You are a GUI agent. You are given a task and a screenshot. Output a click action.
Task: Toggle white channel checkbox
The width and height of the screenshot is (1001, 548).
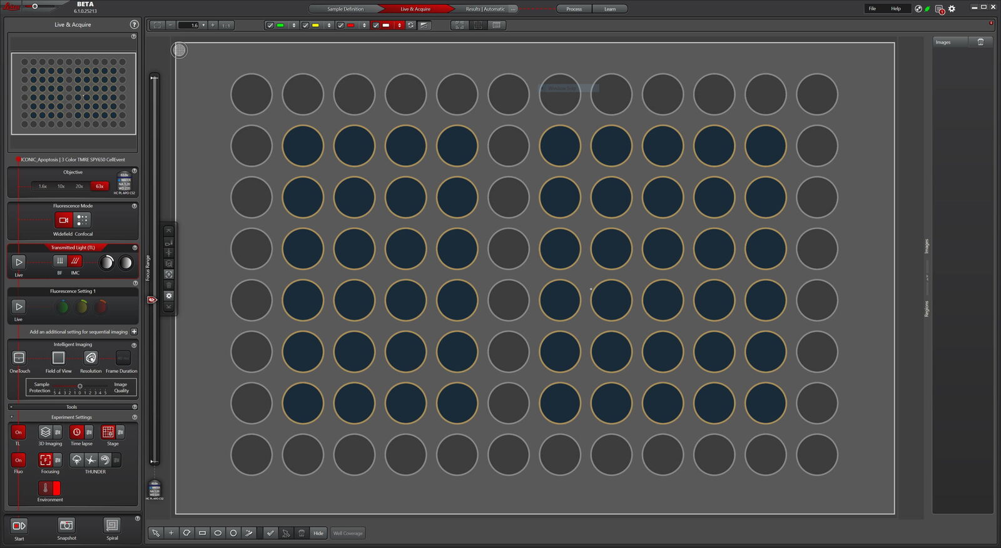tap(375, 25)
